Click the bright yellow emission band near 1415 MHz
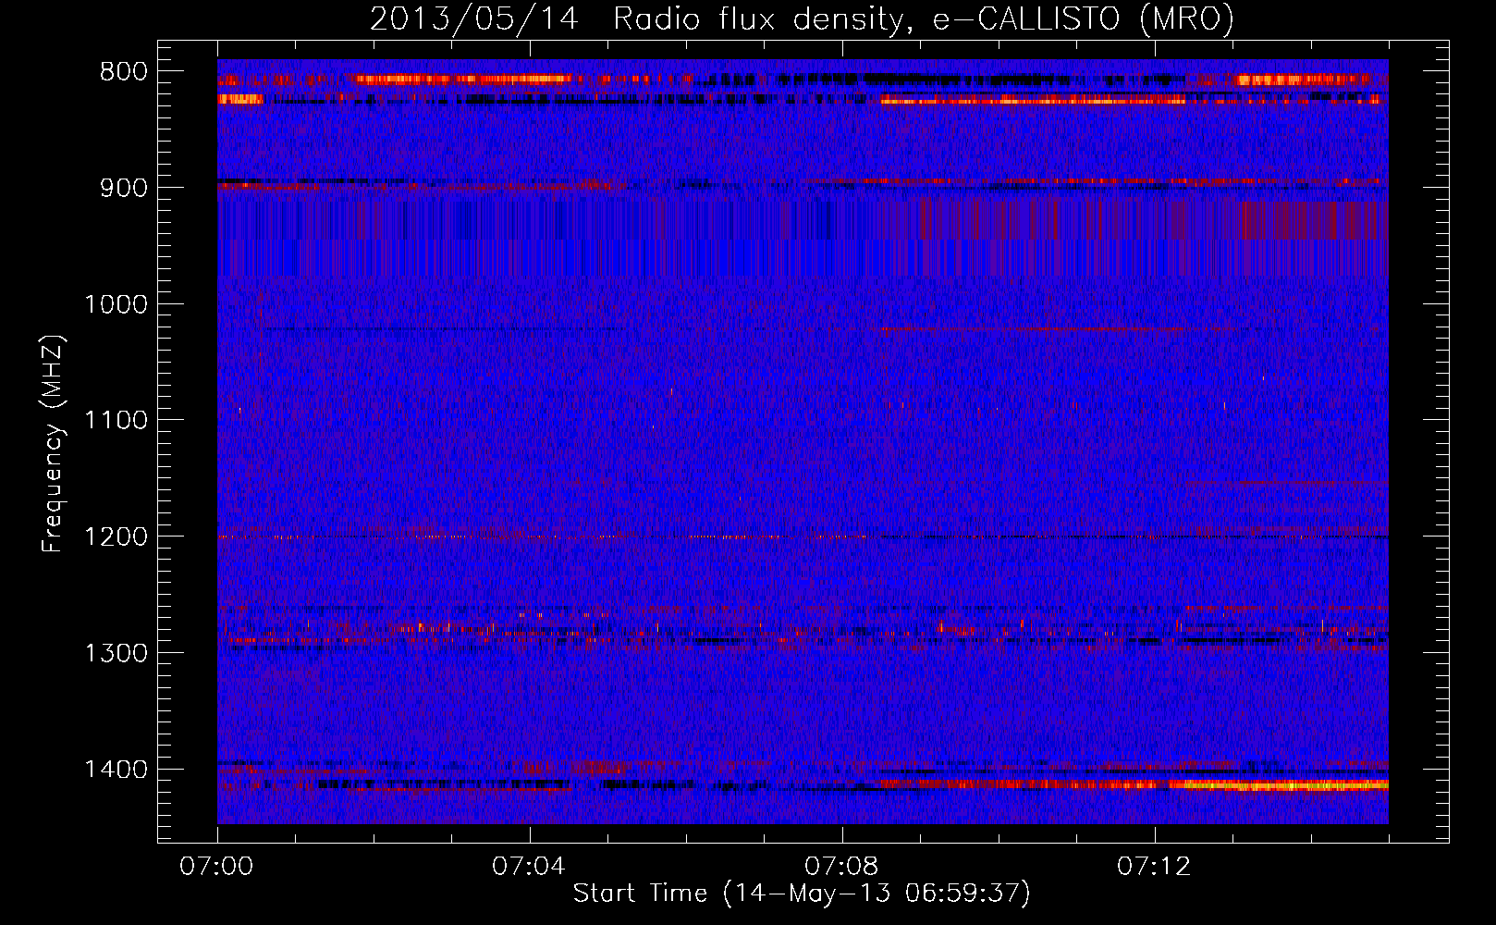The width and height of the screenshot is (1496, 925). click(x=1281, y=785)
